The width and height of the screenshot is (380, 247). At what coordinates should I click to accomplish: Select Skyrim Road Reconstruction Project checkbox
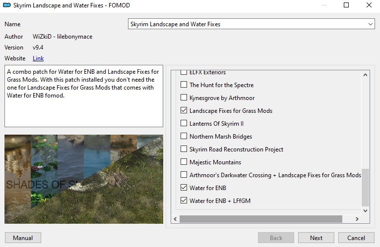184,148
